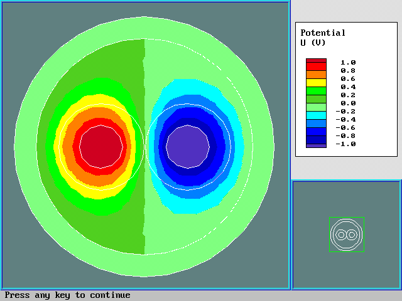Click the 0.0 value label in legend
Screen dimensions: 402x301
[x=348, y=103]
